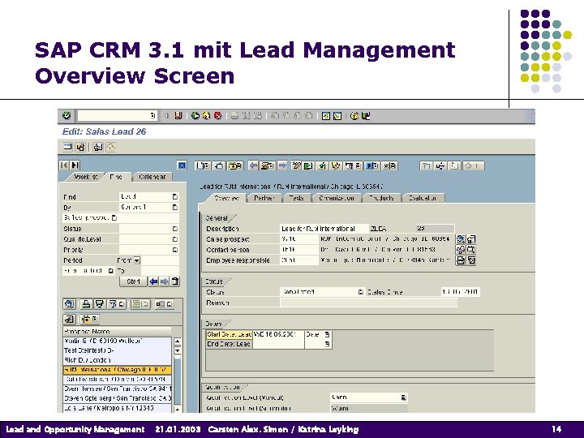This screenshot has height=438, width=584.
Task: Click the blue left arrow in the transaction toolbar
Action: coord(253,165)
